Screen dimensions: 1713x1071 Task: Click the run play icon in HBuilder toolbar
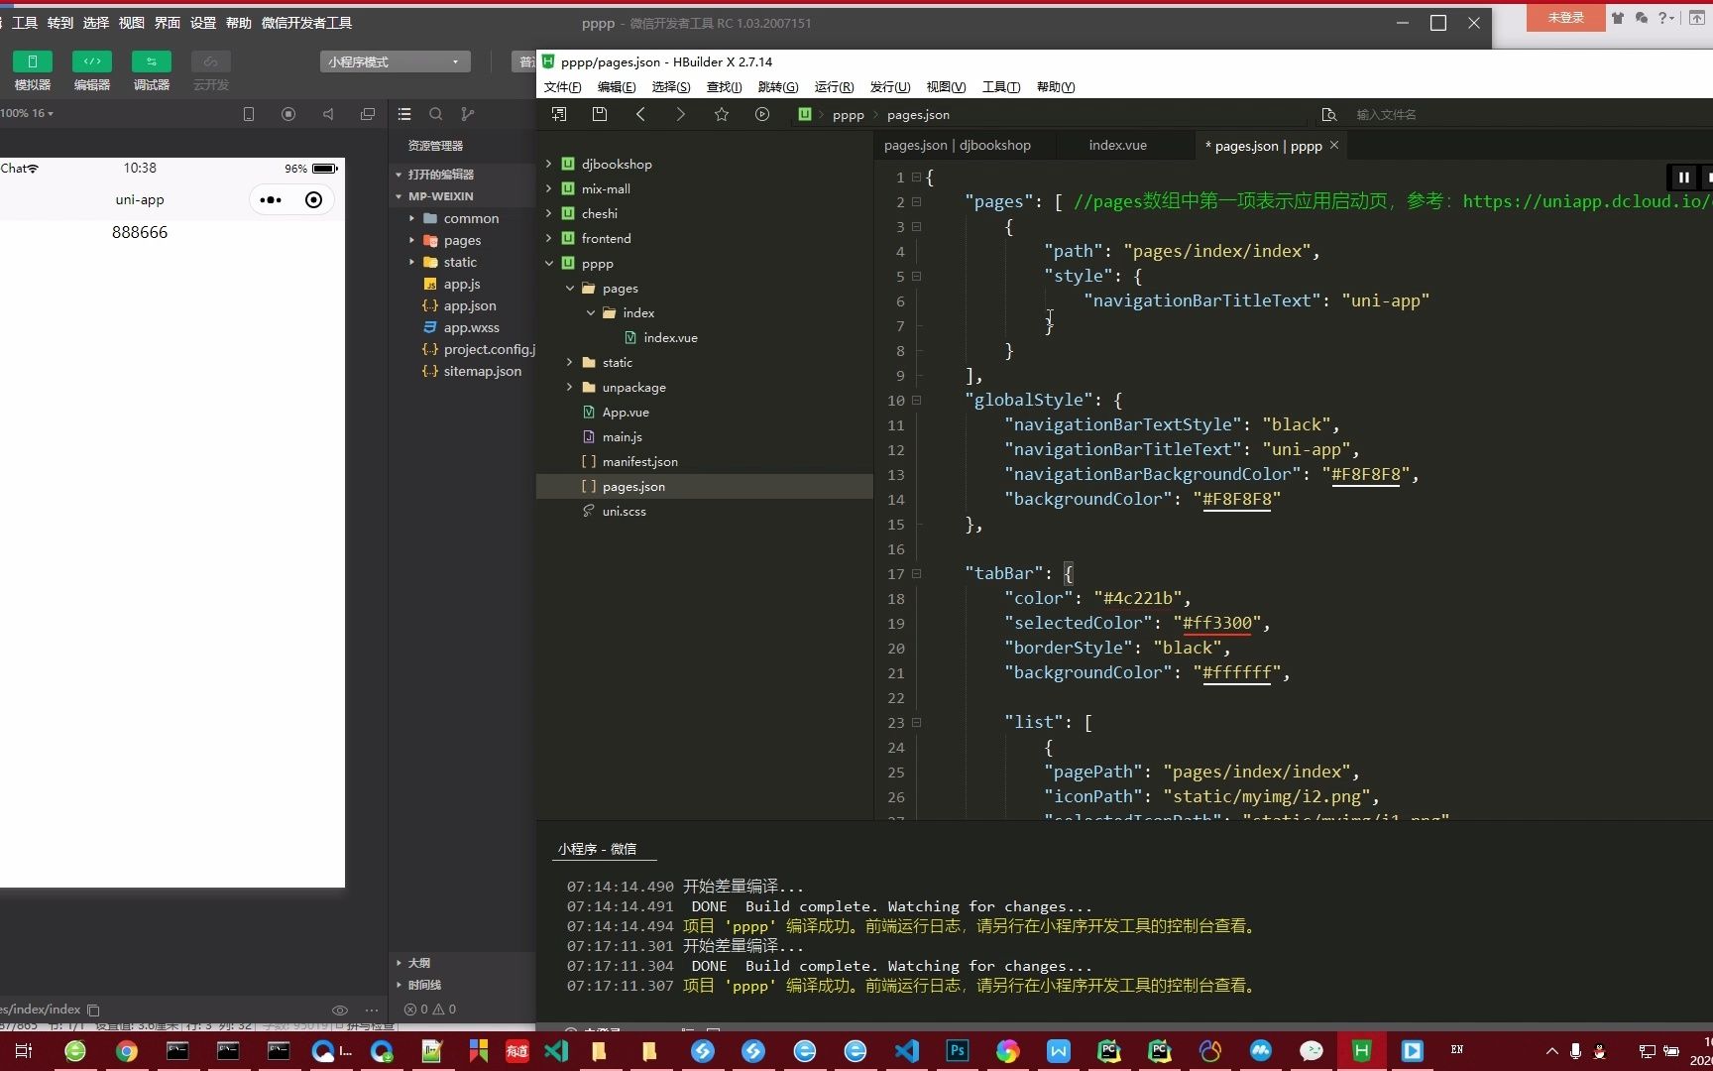[762, 114]
